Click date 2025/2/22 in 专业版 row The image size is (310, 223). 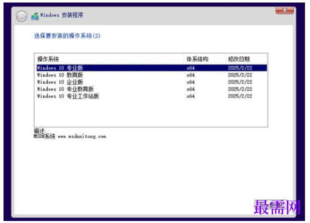pos(240,68)
